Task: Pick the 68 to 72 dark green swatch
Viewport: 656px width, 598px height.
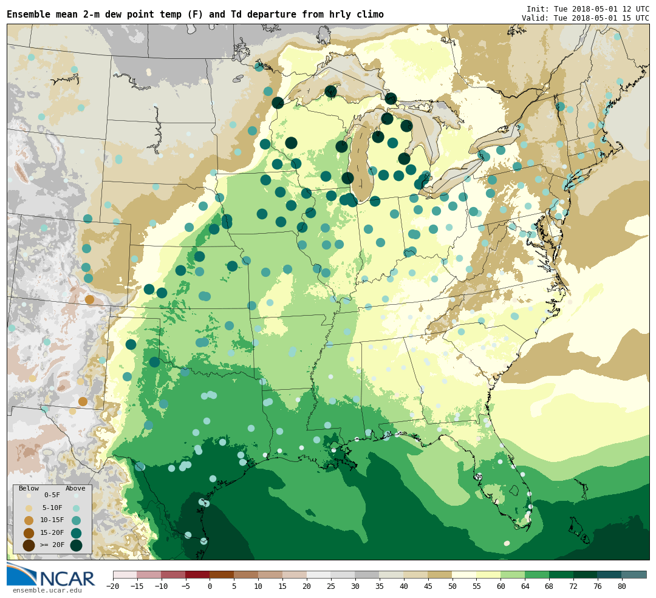Action: 561,574
